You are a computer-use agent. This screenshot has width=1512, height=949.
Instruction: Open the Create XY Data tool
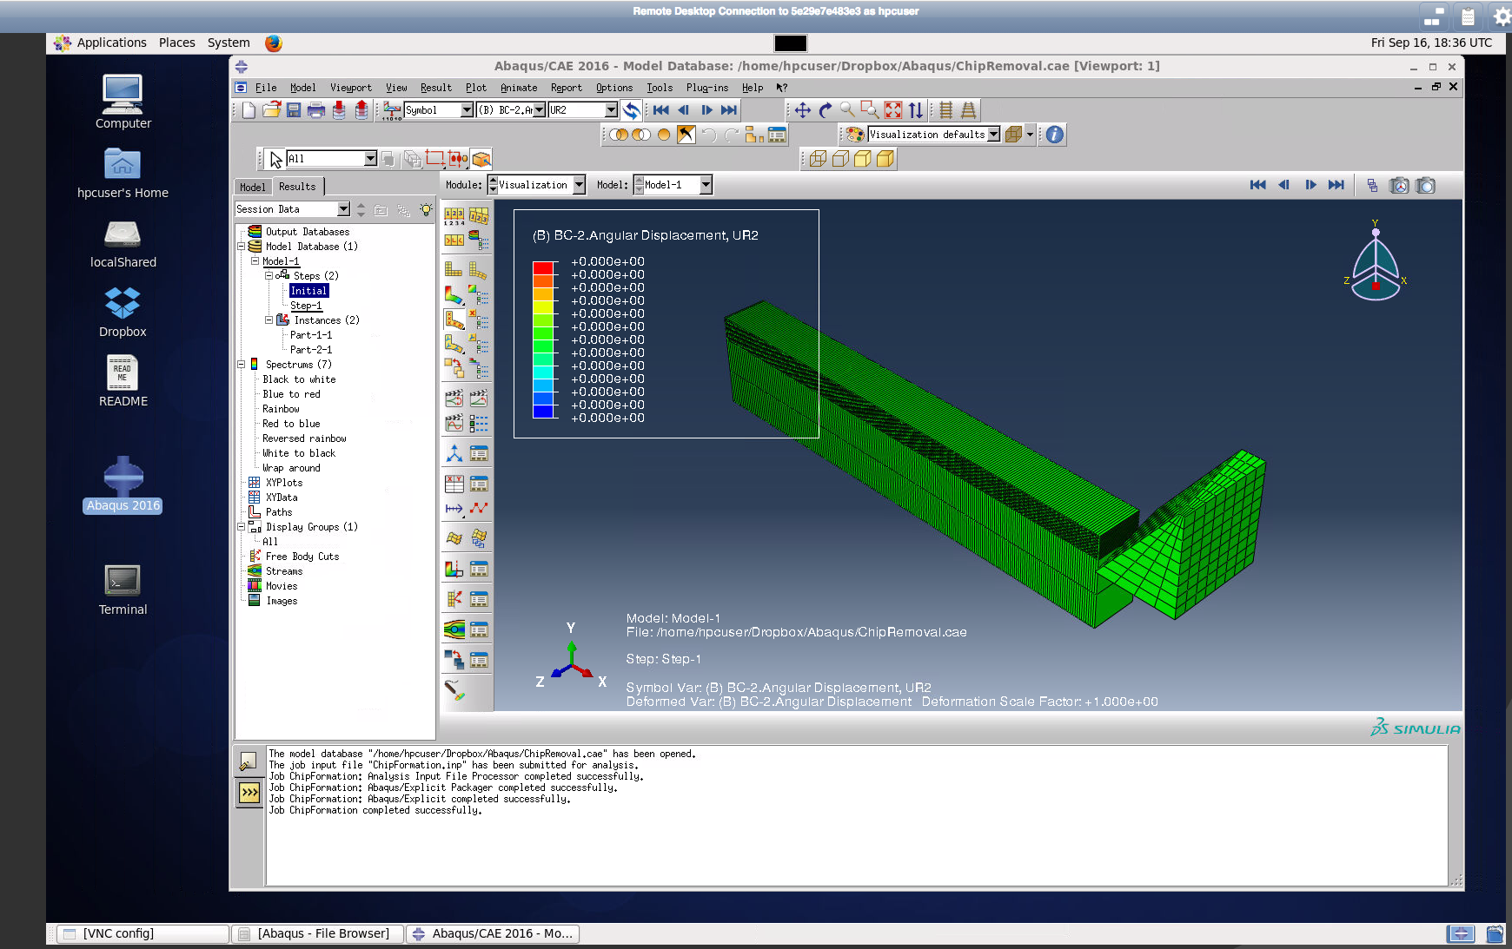point(454,484)
